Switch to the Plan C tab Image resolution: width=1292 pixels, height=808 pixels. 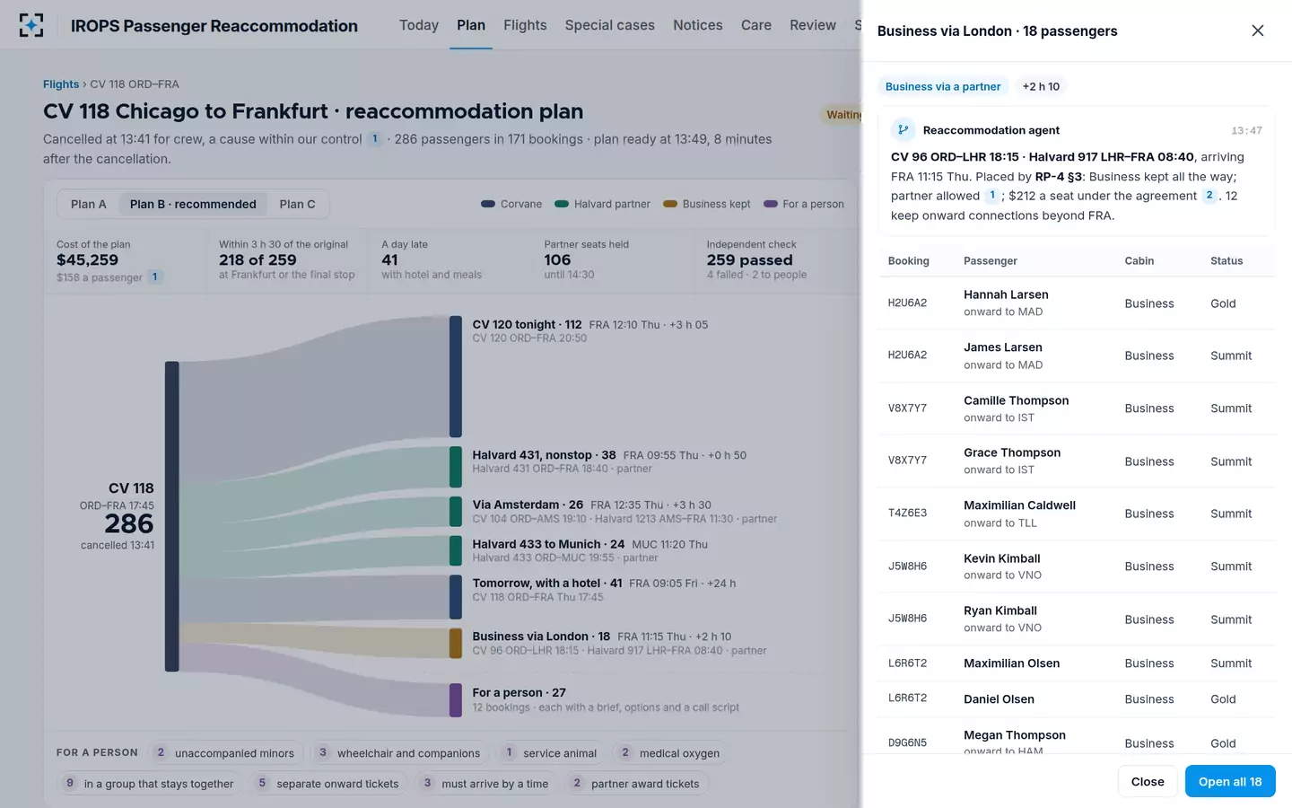click(297, 204)
